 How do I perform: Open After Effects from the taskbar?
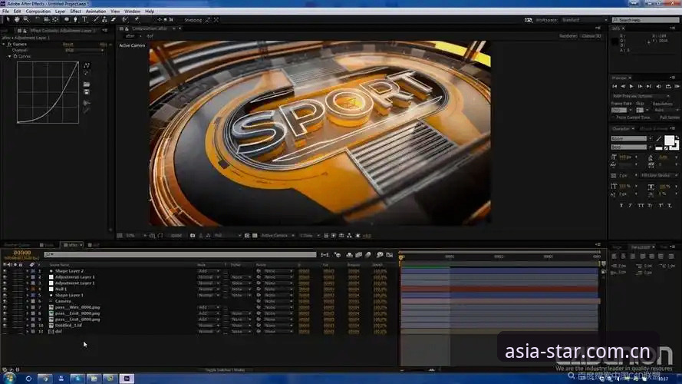pos(127,379)
